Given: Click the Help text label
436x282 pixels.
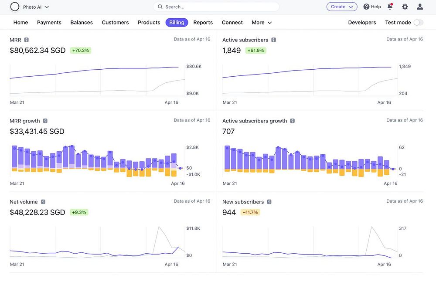Looking at the screenshot, I should (x=376, y=7).
